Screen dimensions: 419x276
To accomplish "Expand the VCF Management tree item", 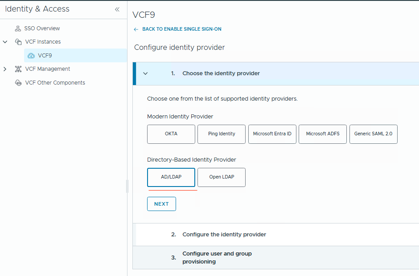I will click(x=5, y=69).
